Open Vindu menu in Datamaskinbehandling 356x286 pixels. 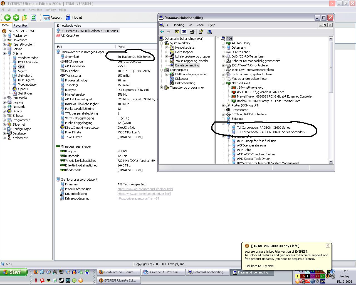(x=200, y=25)
